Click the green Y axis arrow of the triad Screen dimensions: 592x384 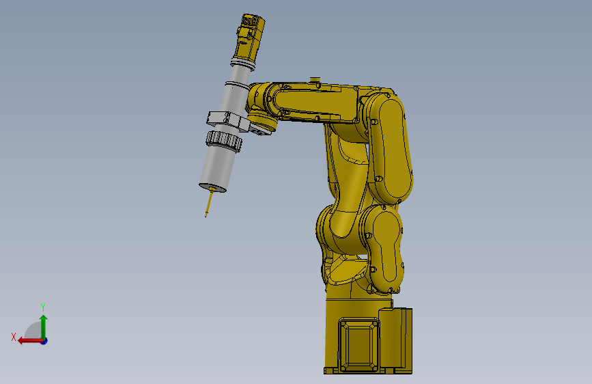[x=44, y=326]
